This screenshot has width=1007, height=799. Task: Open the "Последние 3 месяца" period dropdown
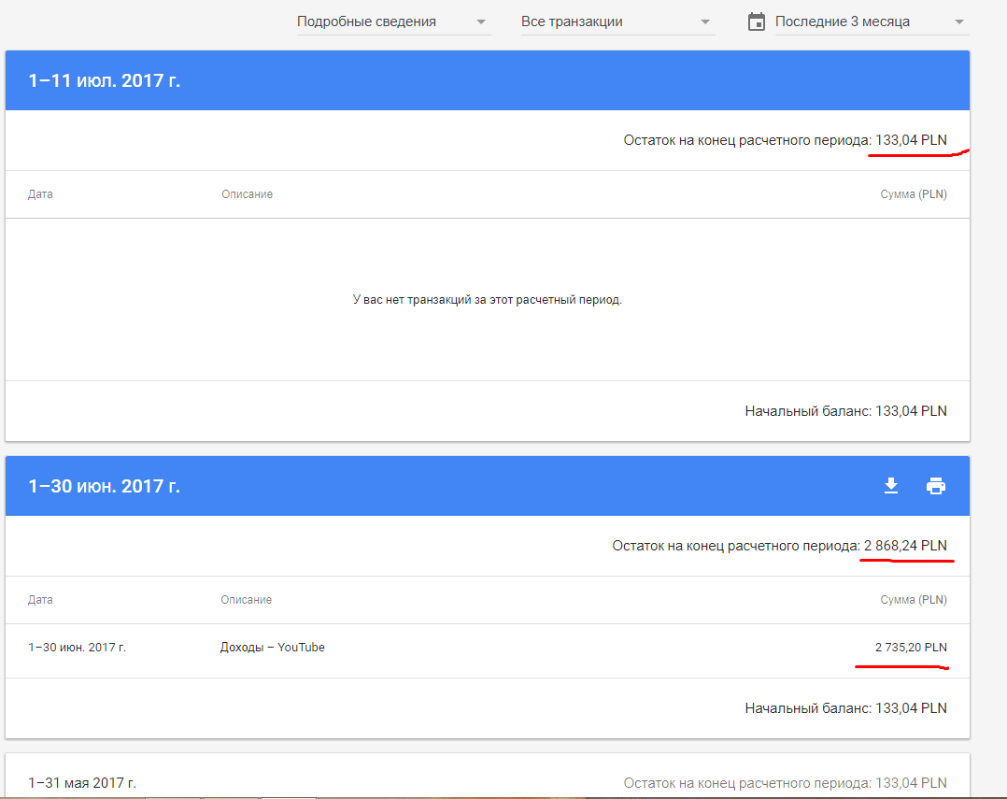coord(871,21)
